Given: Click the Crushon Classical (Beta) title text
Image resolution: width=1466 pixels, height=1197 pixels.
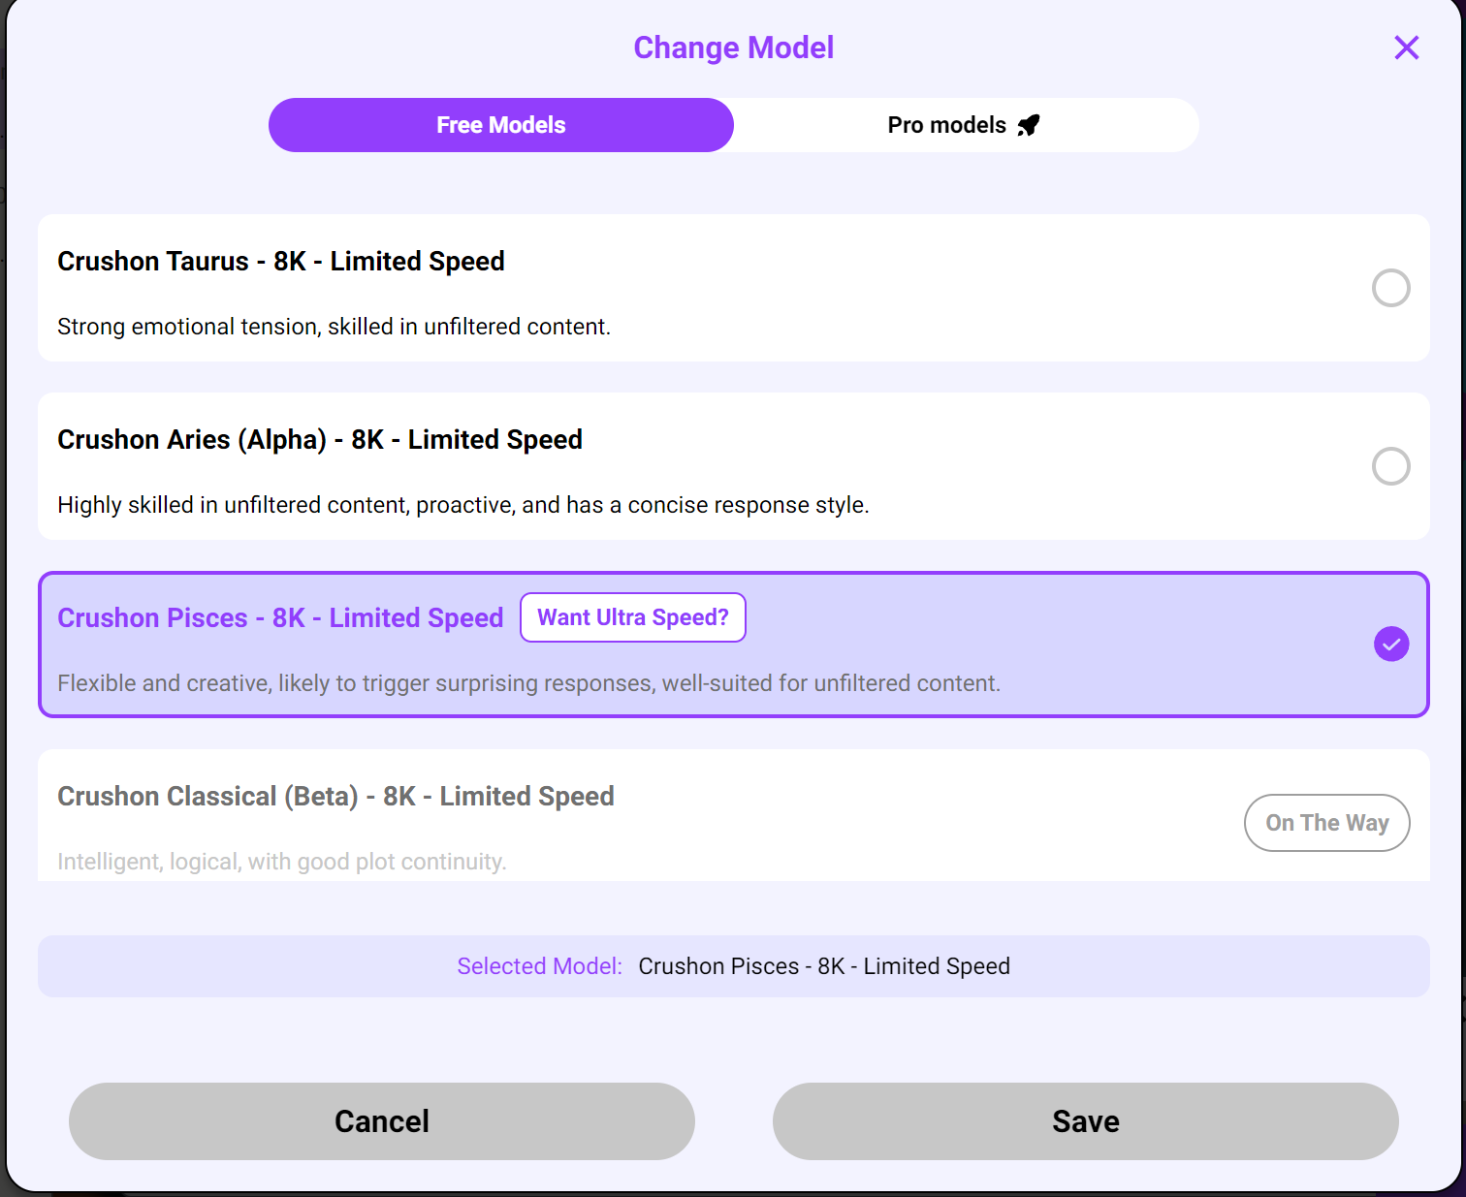Looking at the screenshot, I should 335,797.
